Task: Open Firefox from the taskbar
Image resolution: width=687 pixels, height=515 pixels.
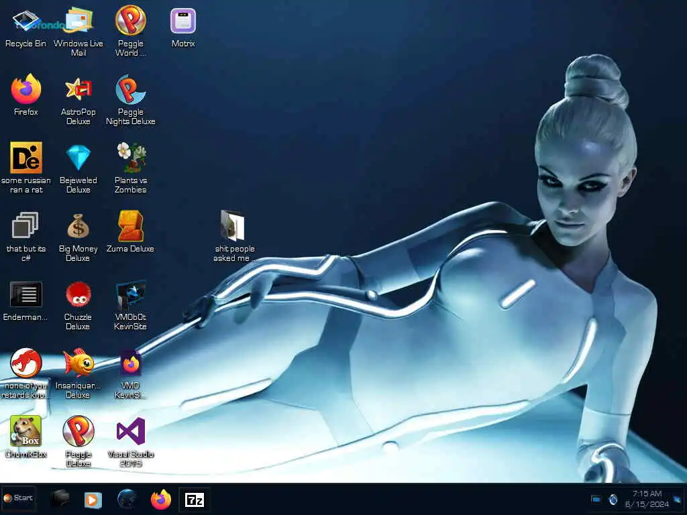Action: pyautogui.click(x=161, y=499)
